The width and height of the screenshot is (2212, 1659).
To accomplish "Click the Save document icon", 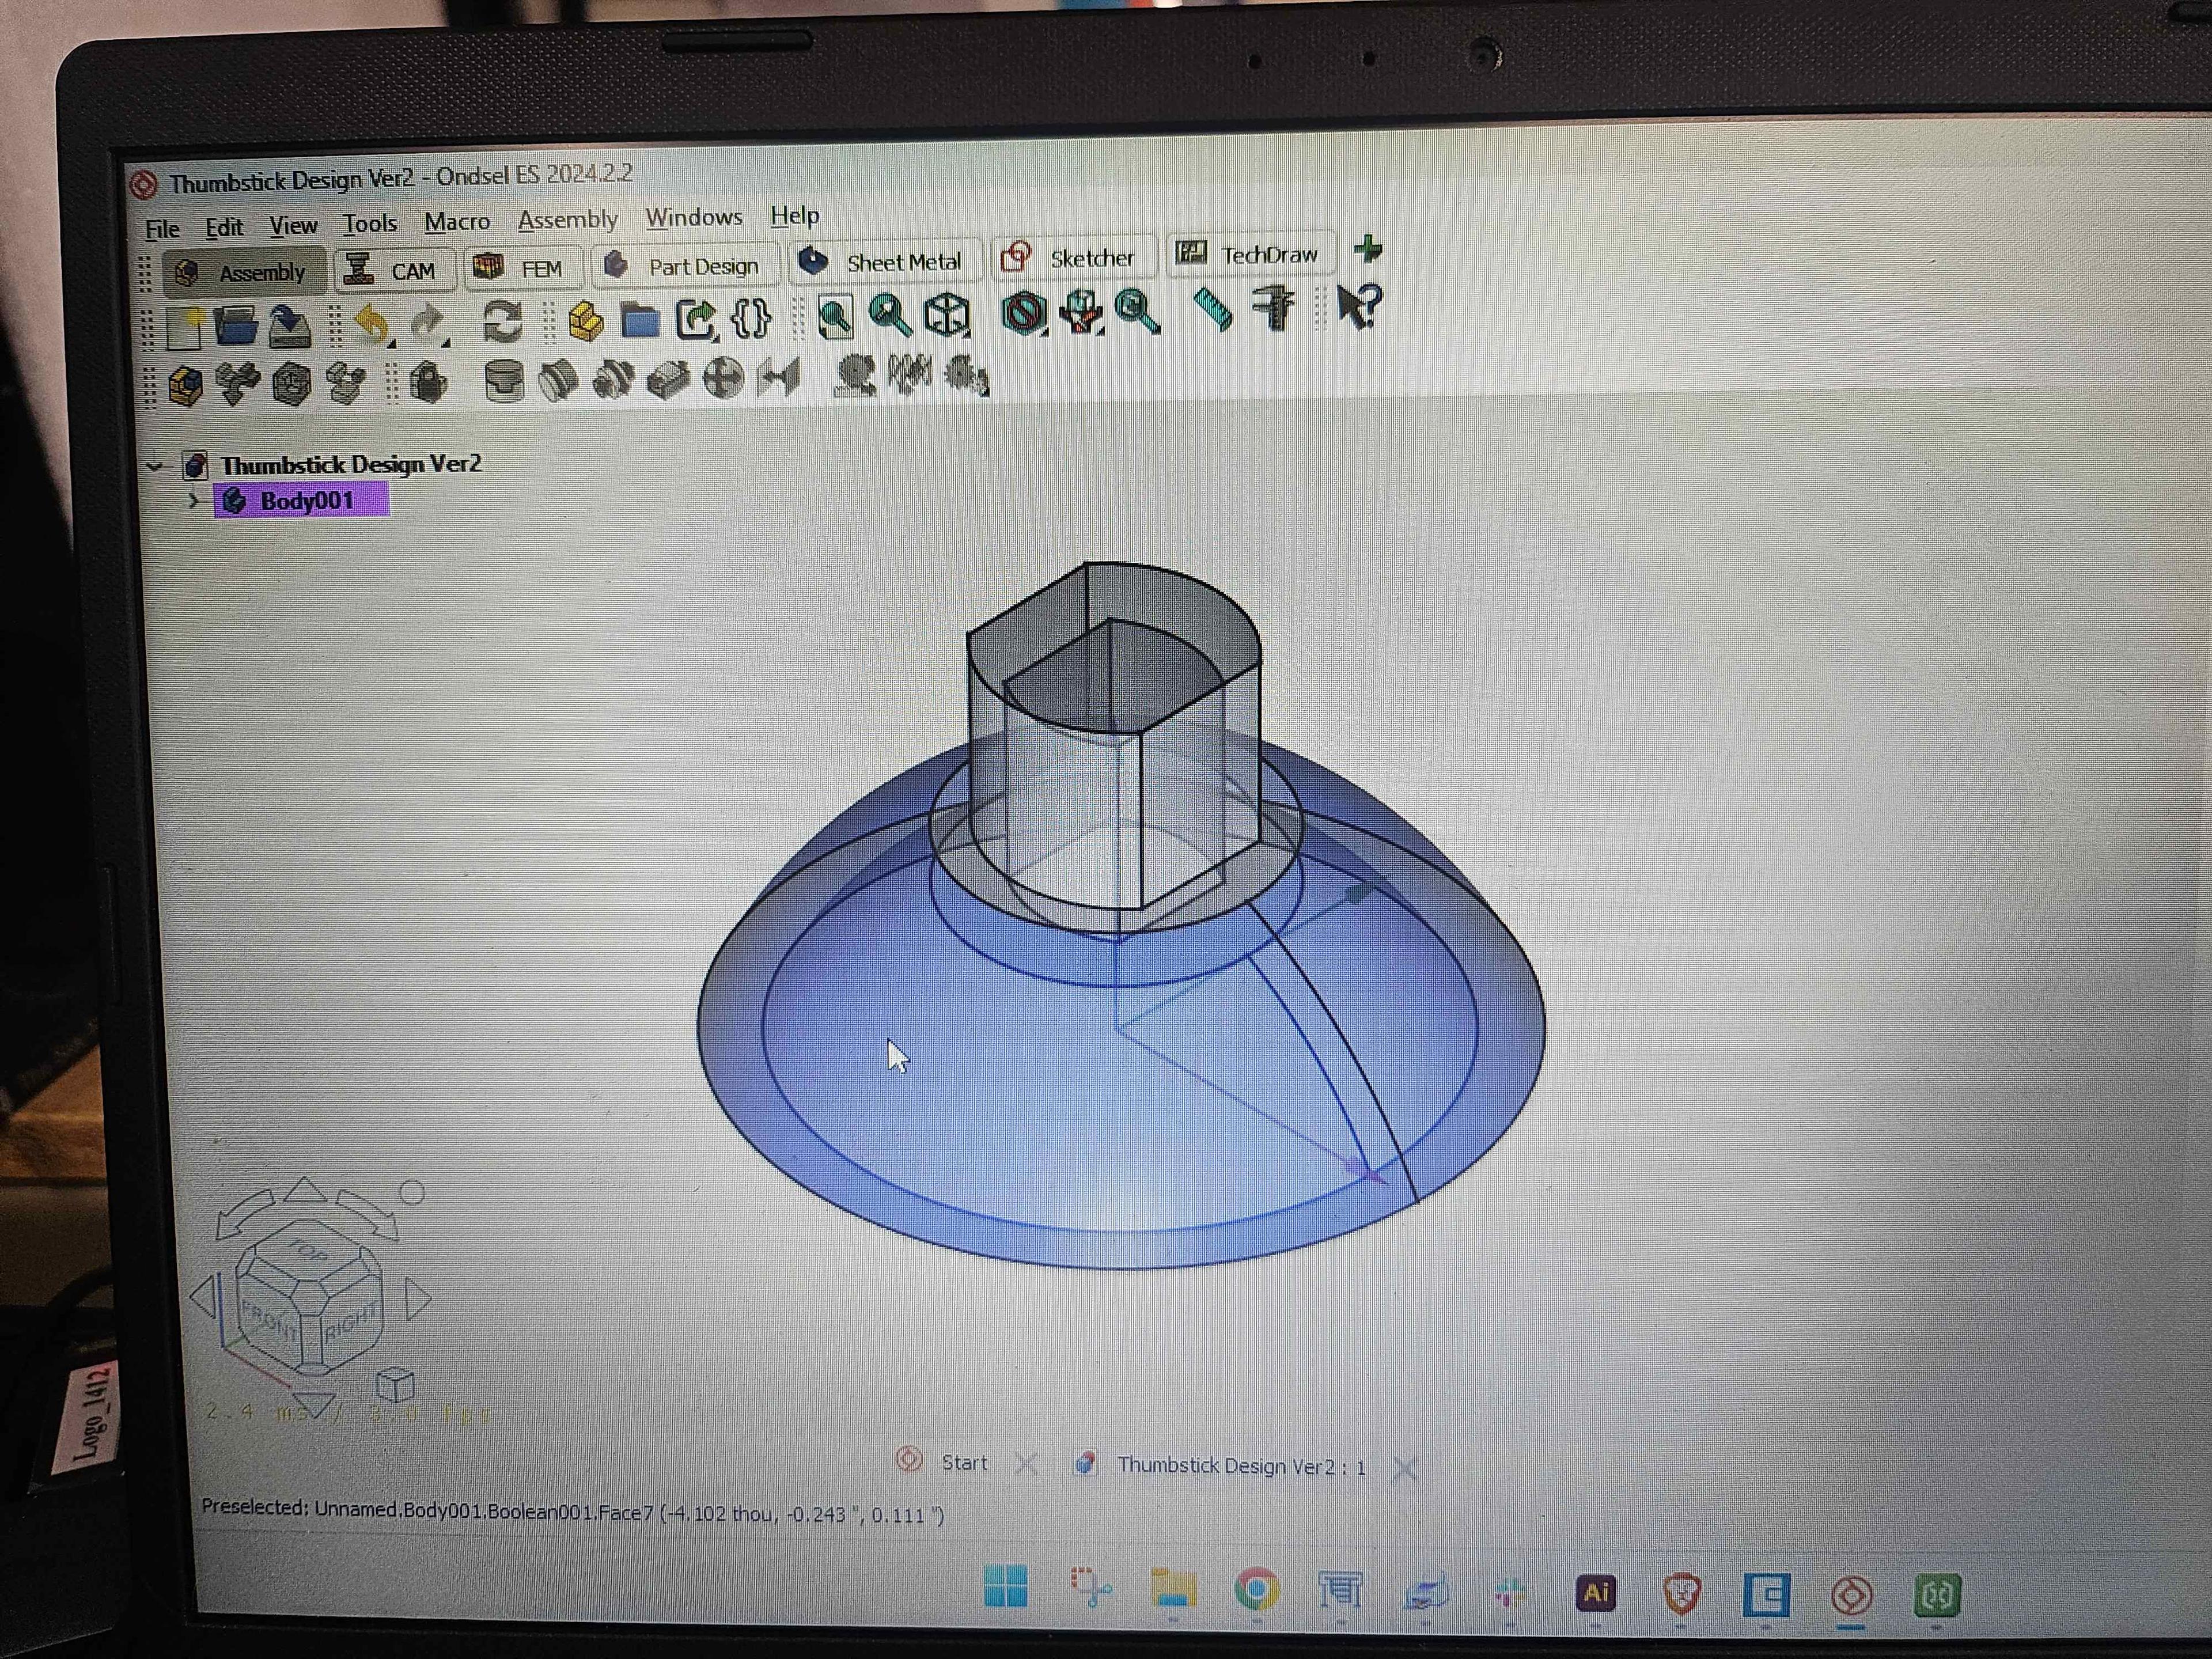I will coord(290,326).
